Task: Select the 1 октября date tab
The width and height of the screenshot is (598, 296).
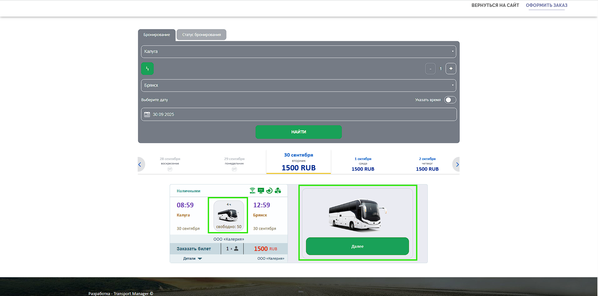Action: pyautogui.click(x=363, y=164)
